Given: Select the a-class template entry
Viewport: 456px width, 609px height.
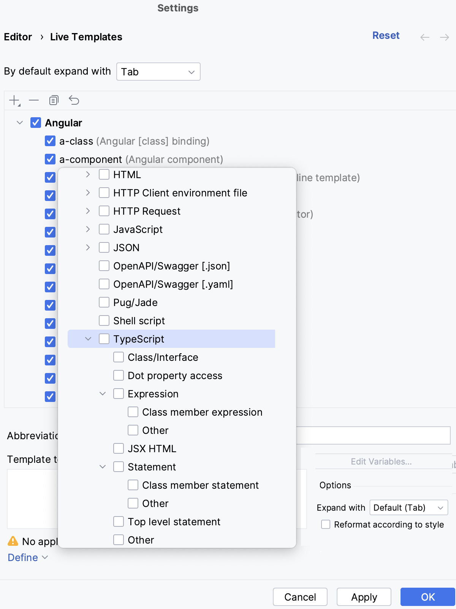Looking at the screenshot, I should [76, 141].
